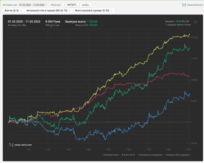
Task: Click the 5 000 x-axis label
Action: point(108,150)
